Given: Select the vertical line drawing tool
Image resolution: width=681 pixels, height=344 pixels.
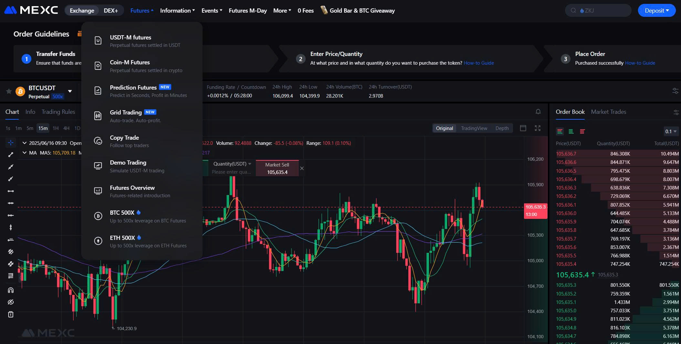Looking at the screenshot, I should click(11, 227).
